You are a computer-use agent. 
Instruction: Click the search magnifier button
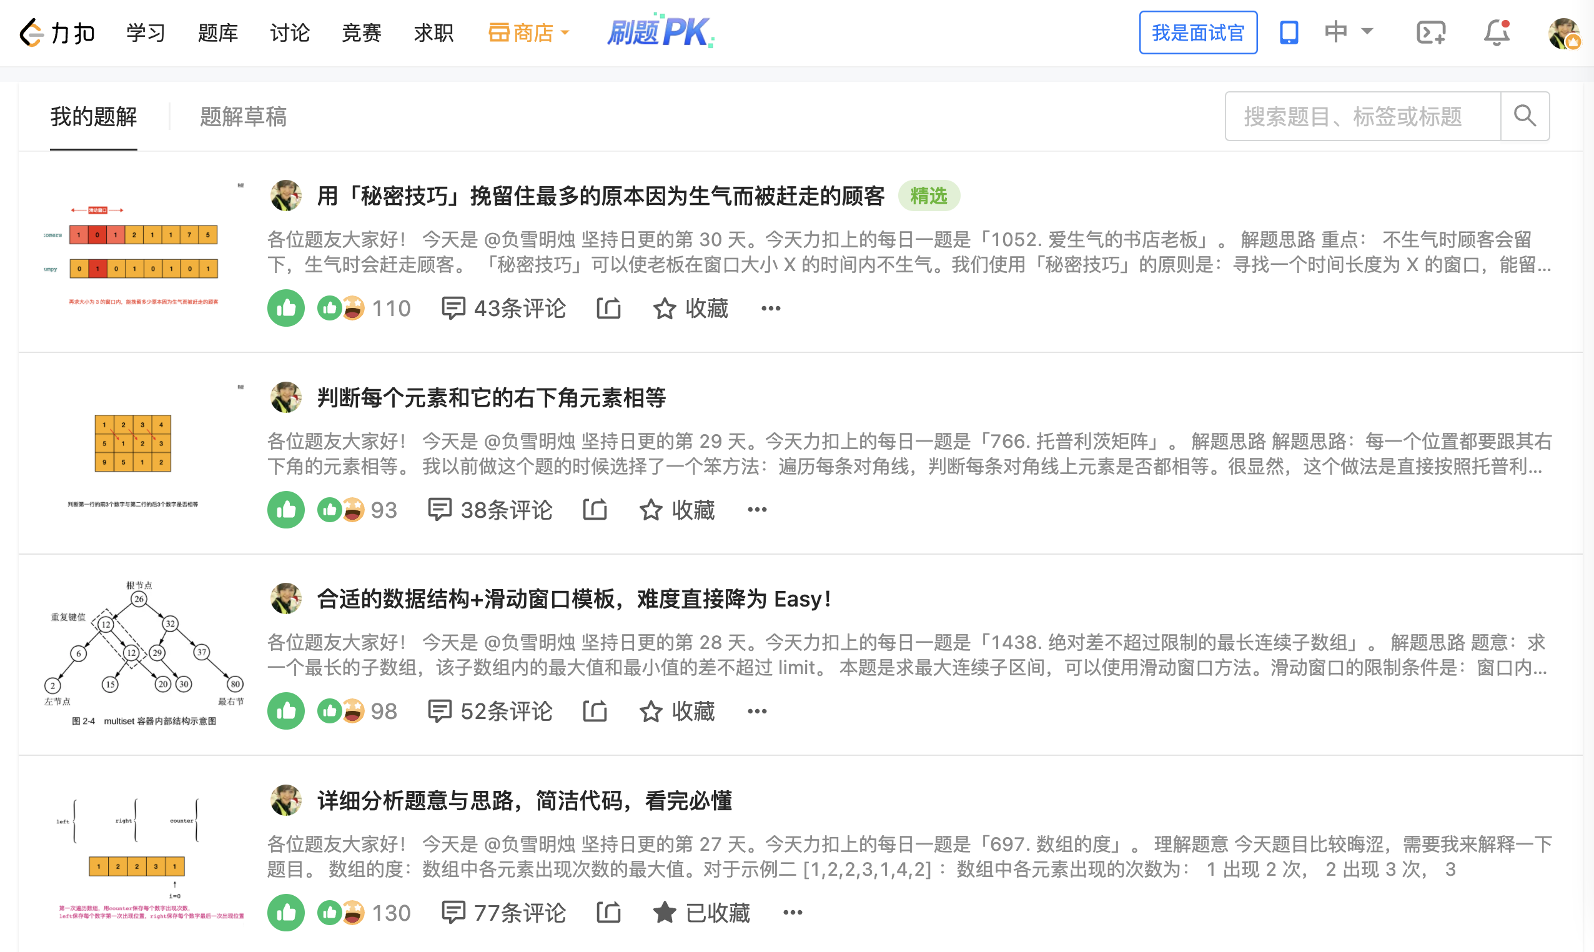(1525, 116)
